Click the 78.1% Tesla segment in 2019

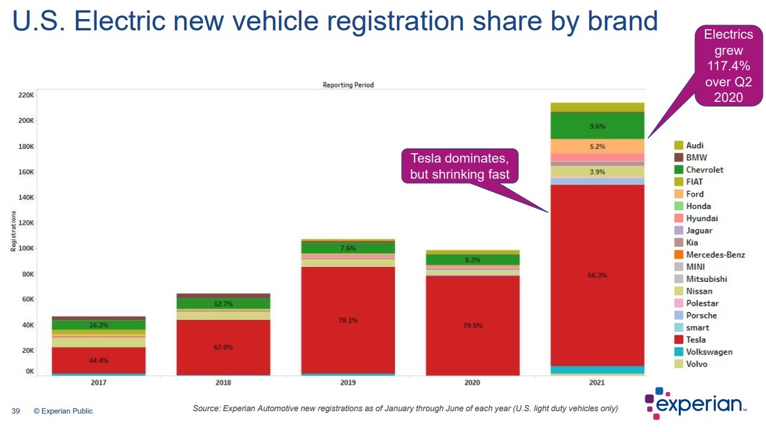[348, 320]
